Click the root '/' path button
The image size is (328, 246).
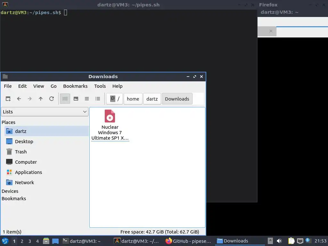(114, 99)
